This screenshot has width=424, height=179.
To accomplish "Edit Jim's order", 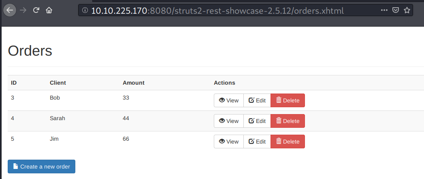I will 257,142.
